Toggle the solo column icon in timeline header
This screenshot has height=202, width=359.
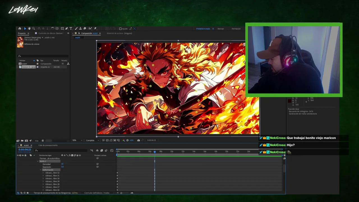pyautogui.click(x=23, y=155)
